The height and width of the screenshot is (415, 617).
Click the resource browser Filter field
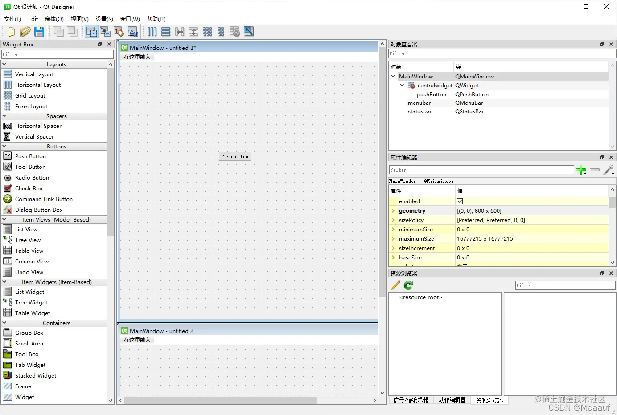click(x=565, y=285)
